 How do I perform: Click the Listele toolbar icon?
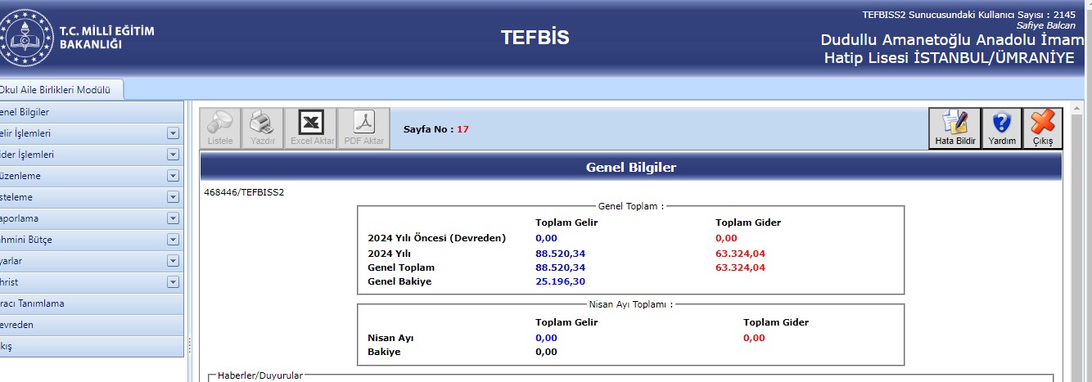pos(220,128)
